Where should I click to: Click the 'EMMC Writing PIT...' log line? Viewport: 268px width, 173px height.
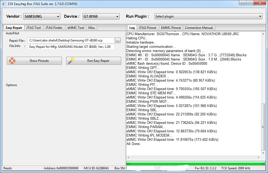(142, 85)
